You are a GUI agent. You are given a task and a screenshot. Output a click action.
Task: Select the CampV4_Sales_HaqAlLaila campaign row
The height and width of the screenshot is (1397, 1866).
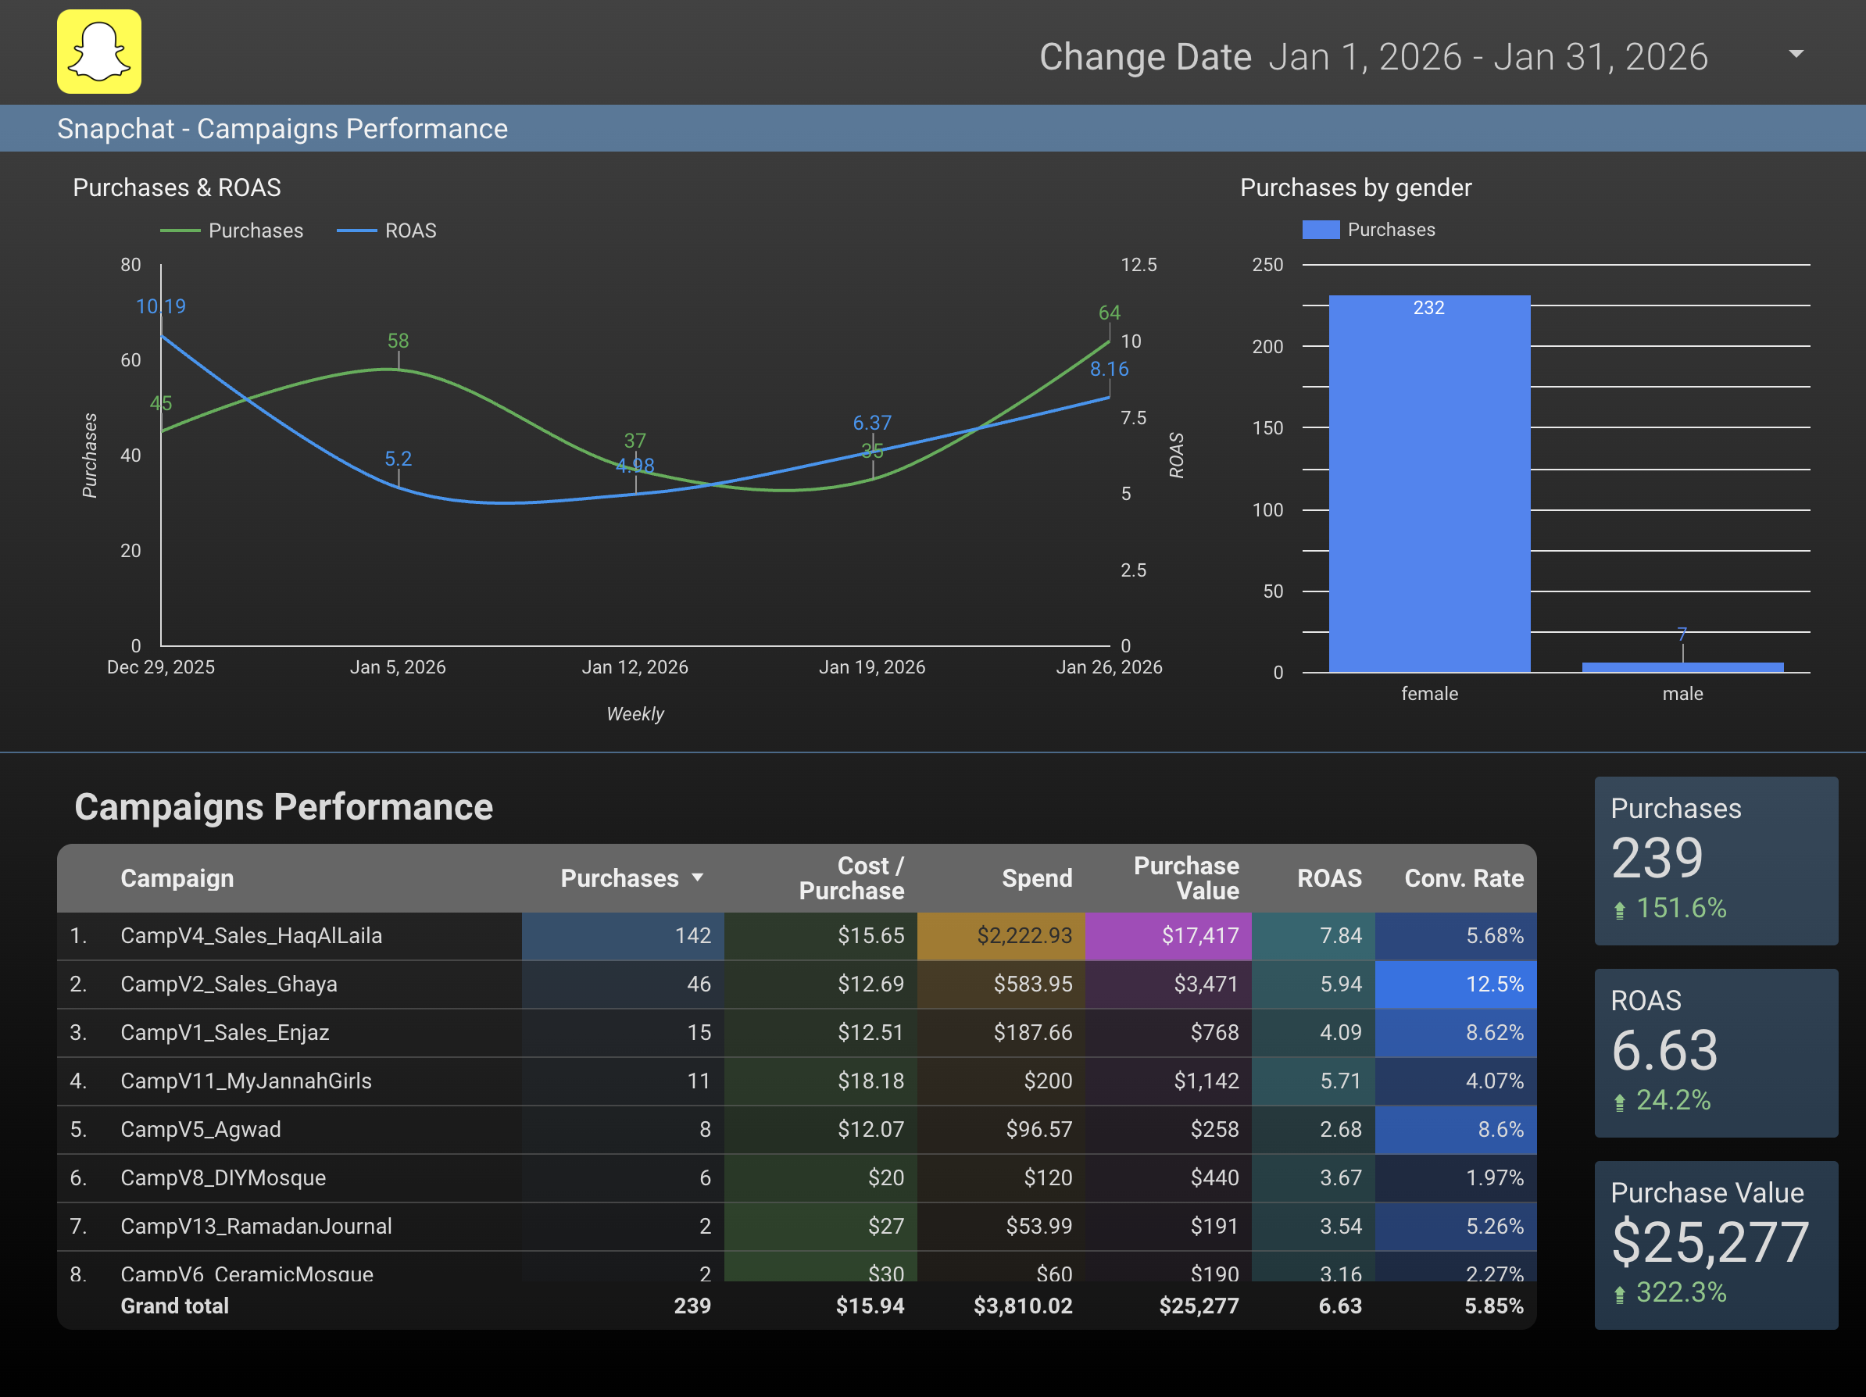coord(252,935)
